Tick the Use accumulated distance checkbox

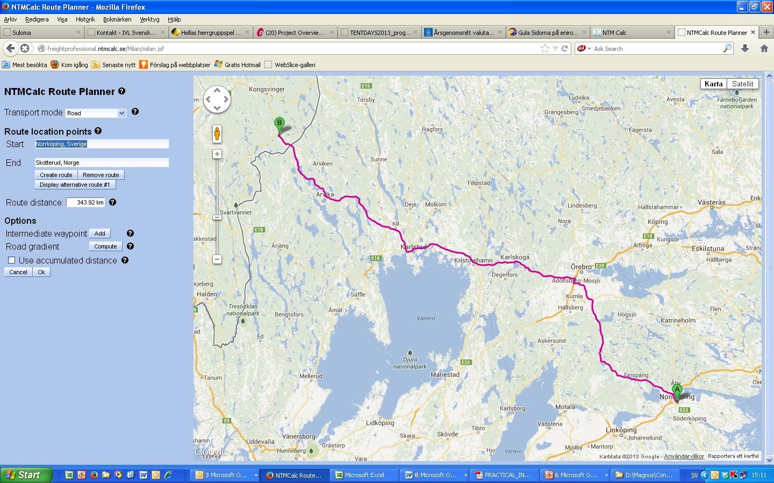11,260
